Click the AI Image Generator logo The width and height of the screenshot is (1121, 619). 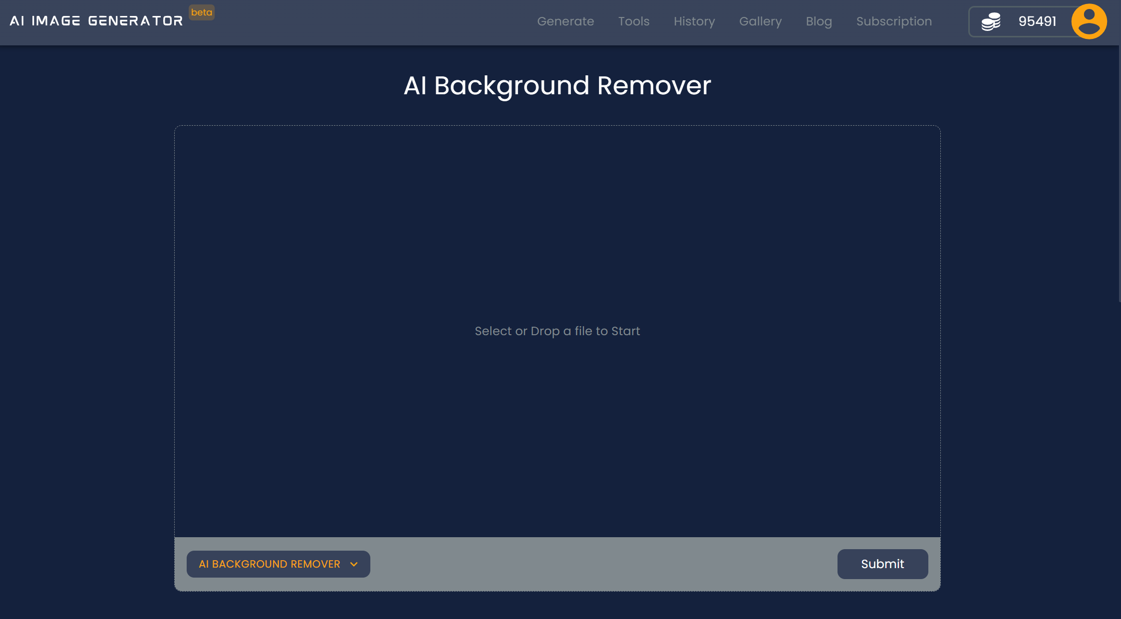pos(96,21)
